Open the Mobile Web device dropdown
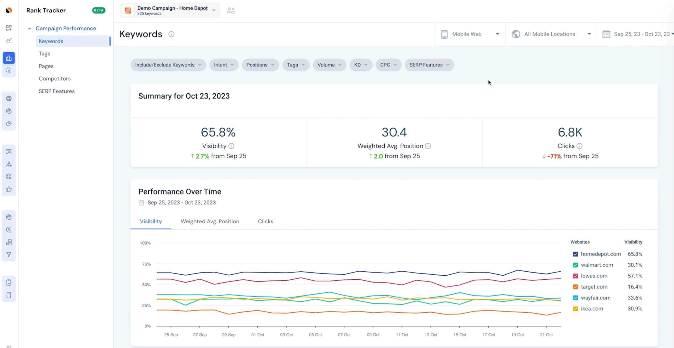 tap(470, 34)
